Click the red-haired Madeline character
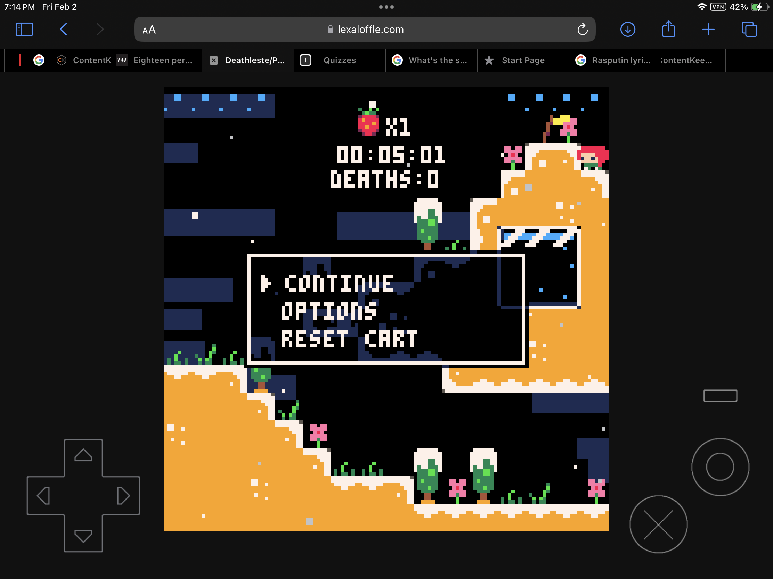This screenshot has width=773, height=579. (592, 158)
